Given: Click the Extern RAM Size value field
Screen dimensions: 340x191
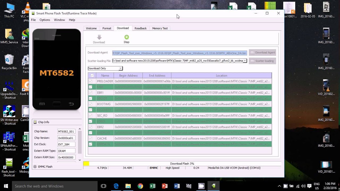Looking at the screenshot, I should pyautogui.click(x=66, y=157).
